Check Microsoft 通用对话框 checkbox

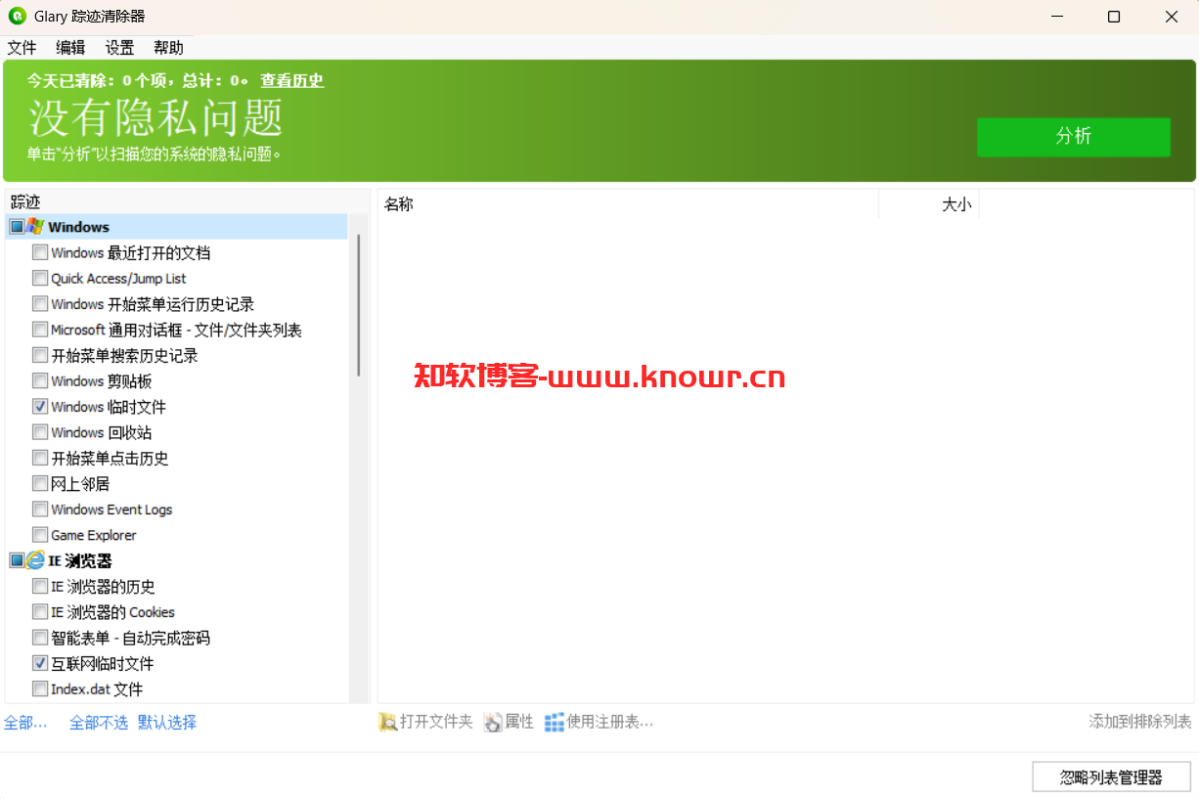click(x=40, y=330)
